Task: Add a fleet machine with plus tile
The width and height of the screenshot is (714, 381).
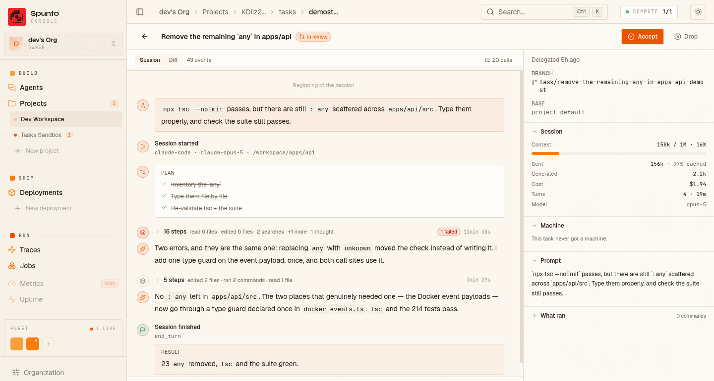Action: tap(49, 344)
